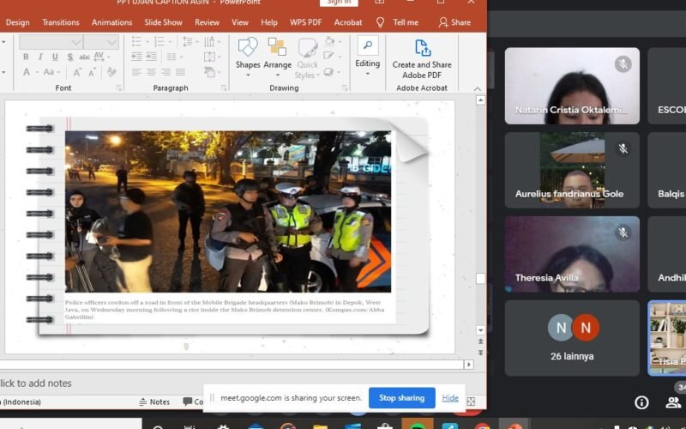Expand the font name dropdown

click(76, 42)
